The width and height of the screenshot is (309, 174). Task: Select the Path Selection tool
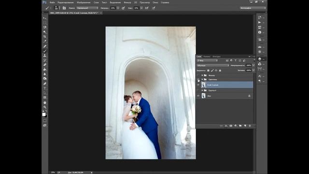click(x=45, y=93)
